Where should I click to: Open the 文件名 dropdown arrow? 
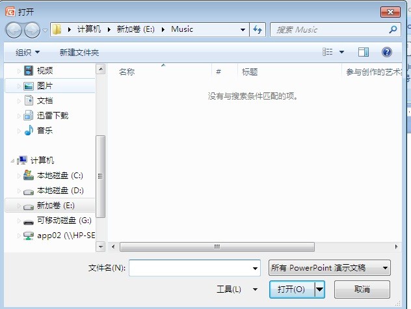(x=255, y=268)
